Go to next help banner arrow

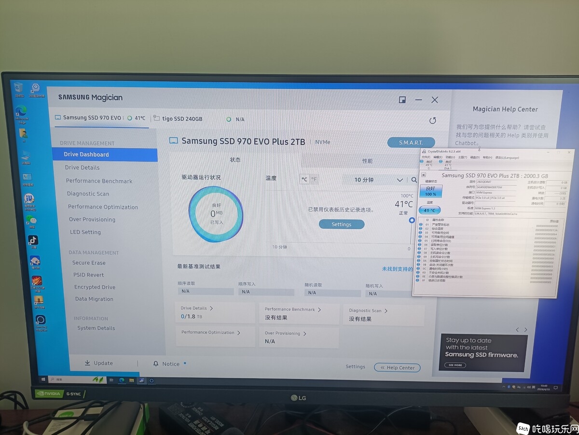[x=525, y=330]
